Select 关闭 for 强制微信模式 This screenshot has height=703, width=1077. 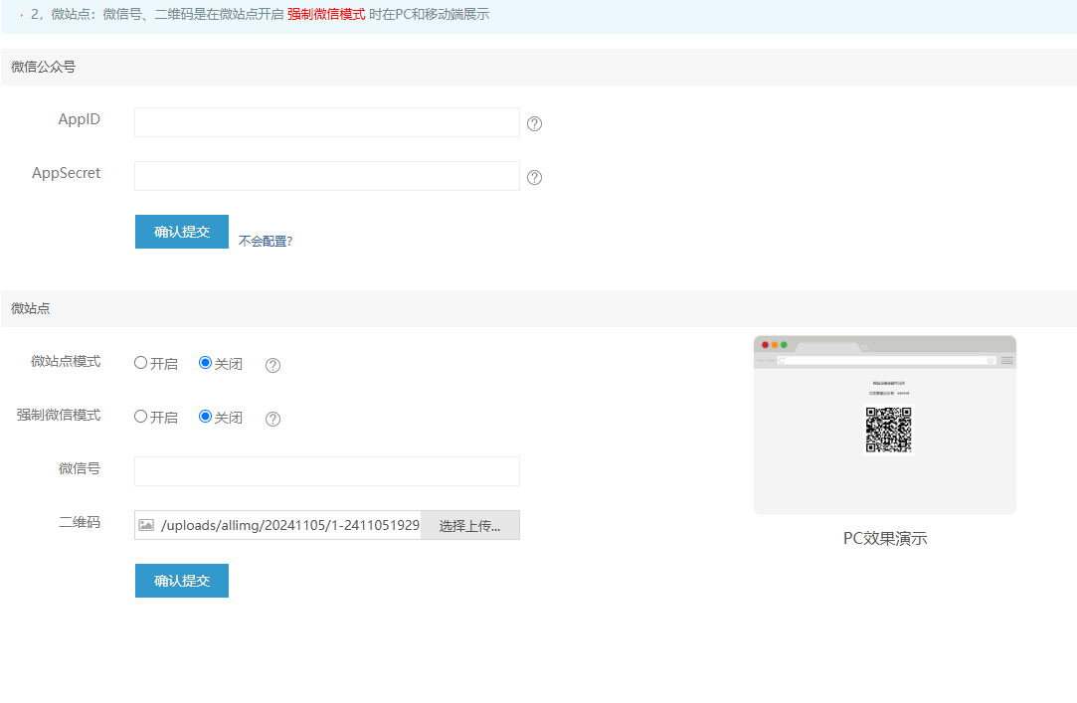(206, 417)
